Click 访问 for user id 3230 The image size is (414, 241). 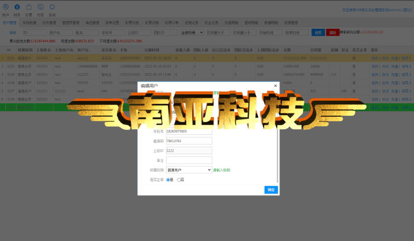point(385,66)
